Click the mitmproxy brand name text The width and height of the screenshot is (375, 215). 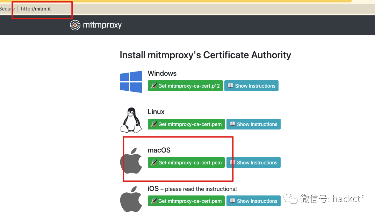(x=102, y=25)
